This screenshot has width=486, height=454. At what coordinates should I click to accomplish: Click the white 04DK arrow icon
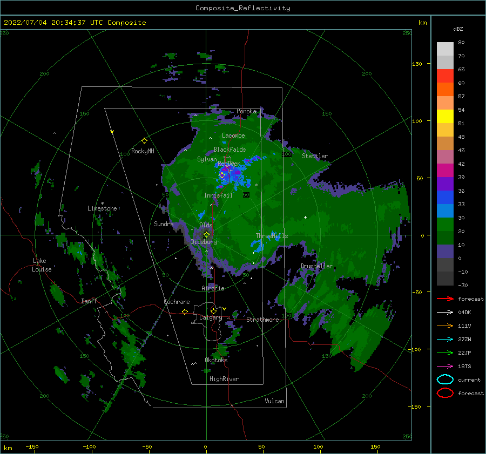(445, 313)
